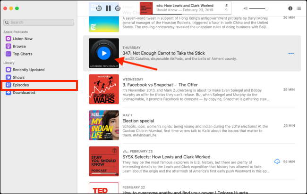The height and width of the screenshot is (194, 307).
Task: Open the Up Next queue list icon
Action: point(299,8)
